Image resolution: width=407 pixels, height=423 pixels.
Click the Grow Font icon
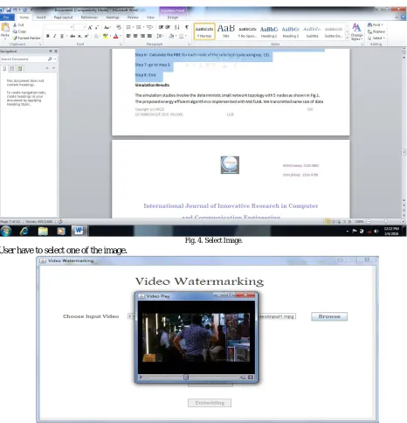point(90,27)
